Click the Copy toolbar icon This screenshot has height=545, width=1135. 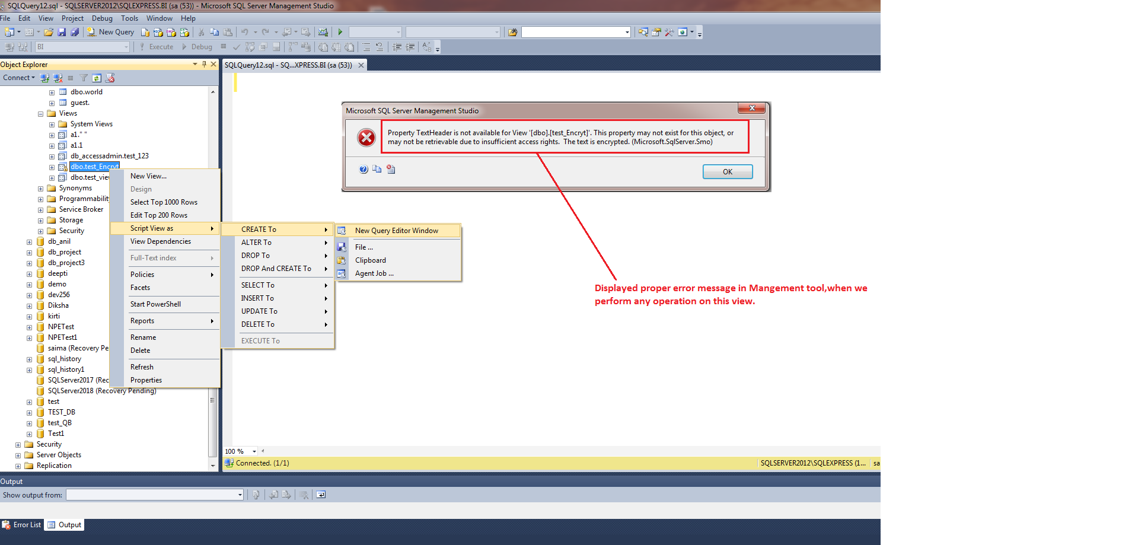[215, 32]
